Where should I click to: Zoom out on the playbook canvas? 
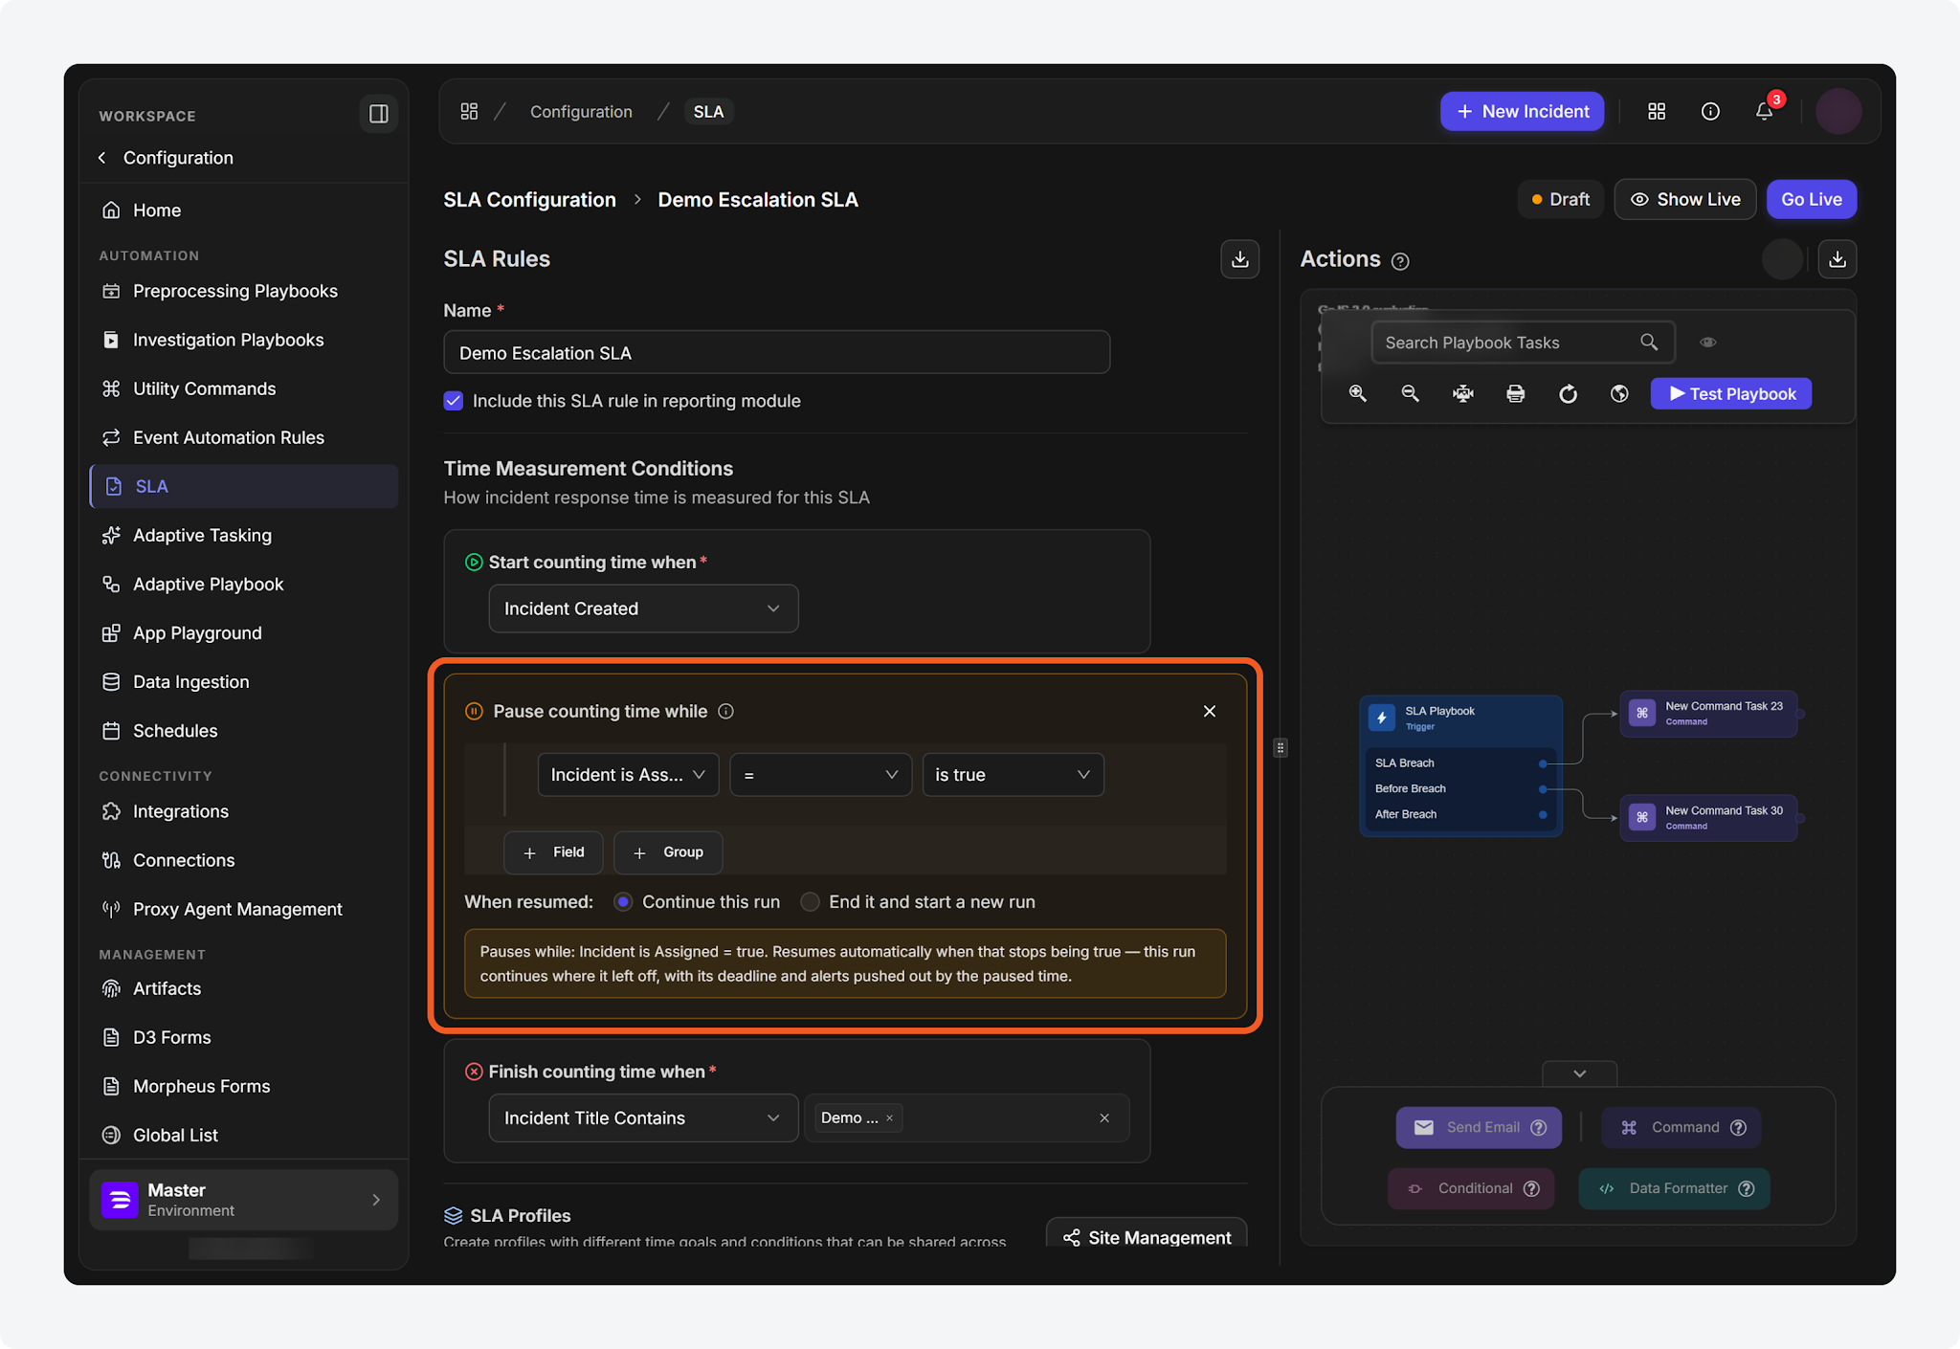[x=1410, y=393]
